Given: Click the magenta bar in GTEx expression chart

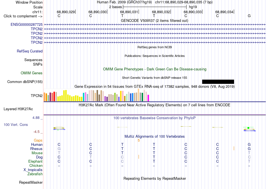Looking at the screenshot, I should pos(148,98).
